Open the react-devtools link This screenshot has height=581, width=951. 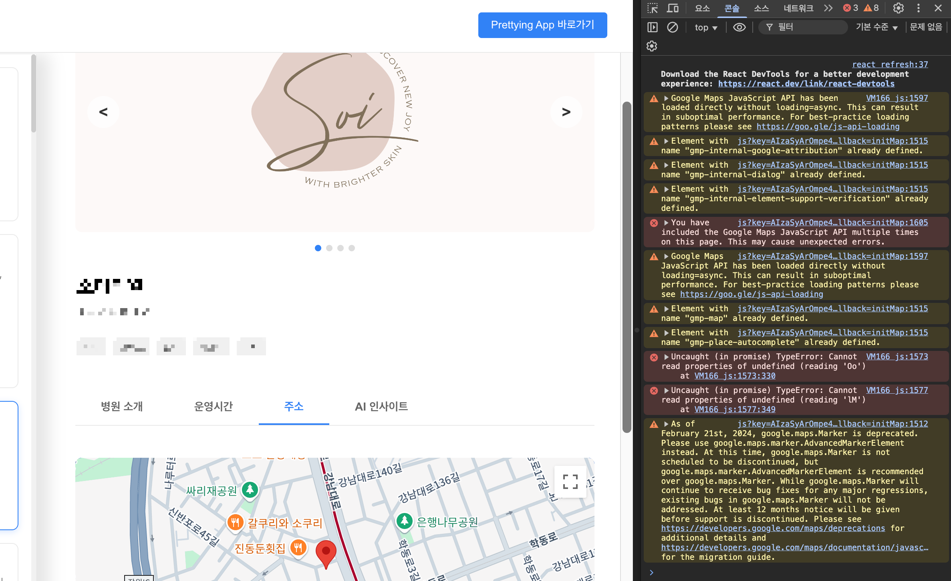coord(806,84)
